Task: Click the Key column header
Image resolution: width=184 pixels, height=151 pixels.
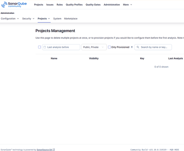Action: point(142,58)
